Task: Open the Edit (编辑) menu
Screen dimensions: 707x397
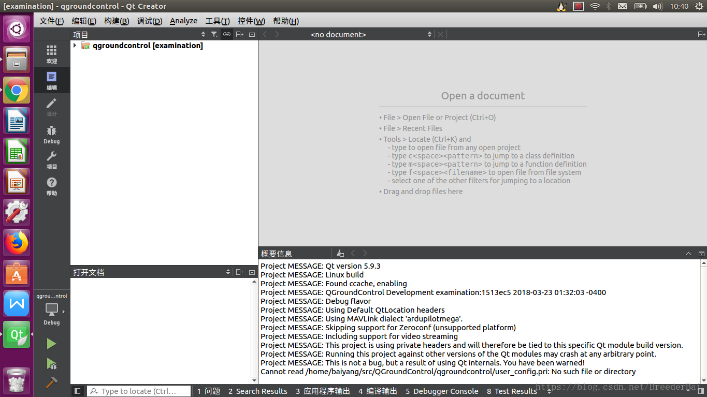Action: 84,21
